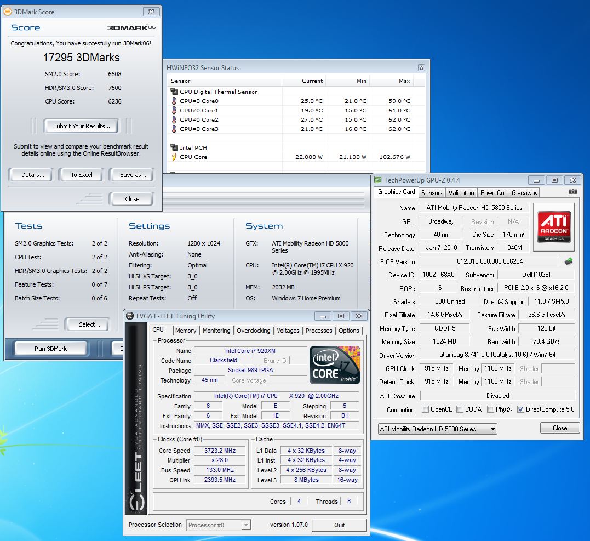This screenshot has width=590, height=541.
Task: Switch to the Voltages tab
Action: (288, 331)
